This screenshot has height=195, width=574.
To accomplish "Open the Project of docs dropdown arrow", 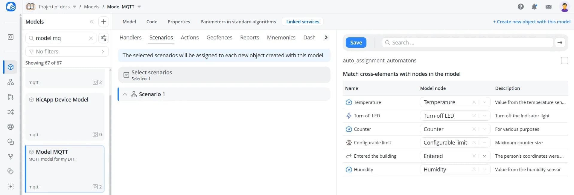I will [x=74, y=7].
